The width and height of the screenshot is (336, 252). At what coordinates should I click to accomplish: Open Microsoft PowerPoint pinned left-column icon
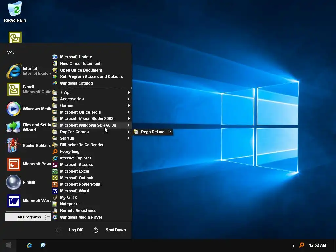(14, 164)
